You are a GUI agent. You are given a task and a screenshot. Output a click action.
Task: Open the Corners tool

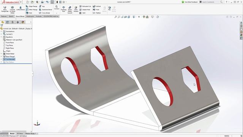click(57, 8)
